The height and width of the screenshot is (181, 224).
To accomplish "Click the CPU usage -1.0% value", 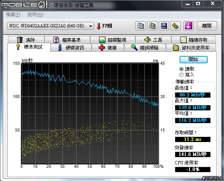I will click(x=193, y=169).
